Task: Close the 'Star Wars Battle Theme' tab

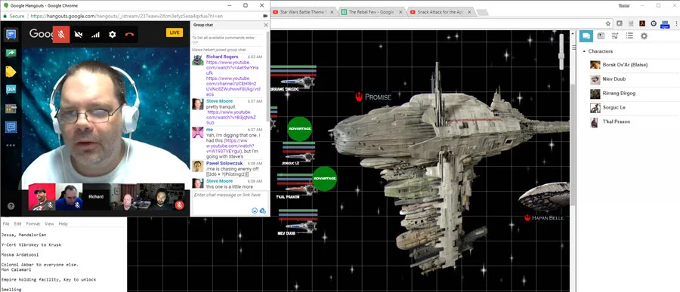Action: tap(332, 12)
